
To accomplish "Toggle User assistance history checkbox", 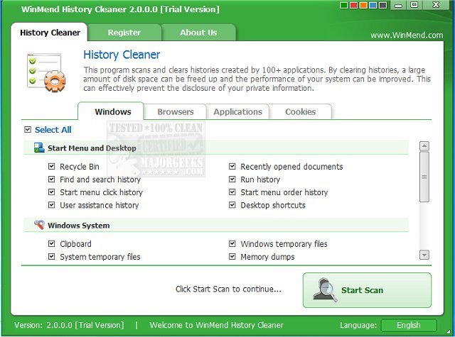I will pyautogui.click(x=51, y=205).
